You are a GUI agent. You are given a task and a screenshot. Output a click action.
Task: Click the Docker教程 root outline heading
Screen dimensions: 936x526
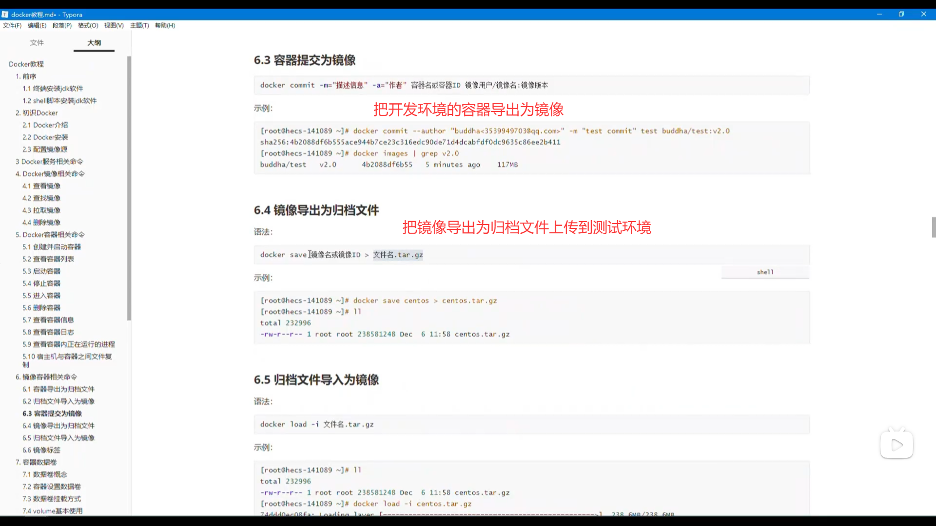[26, 64]
